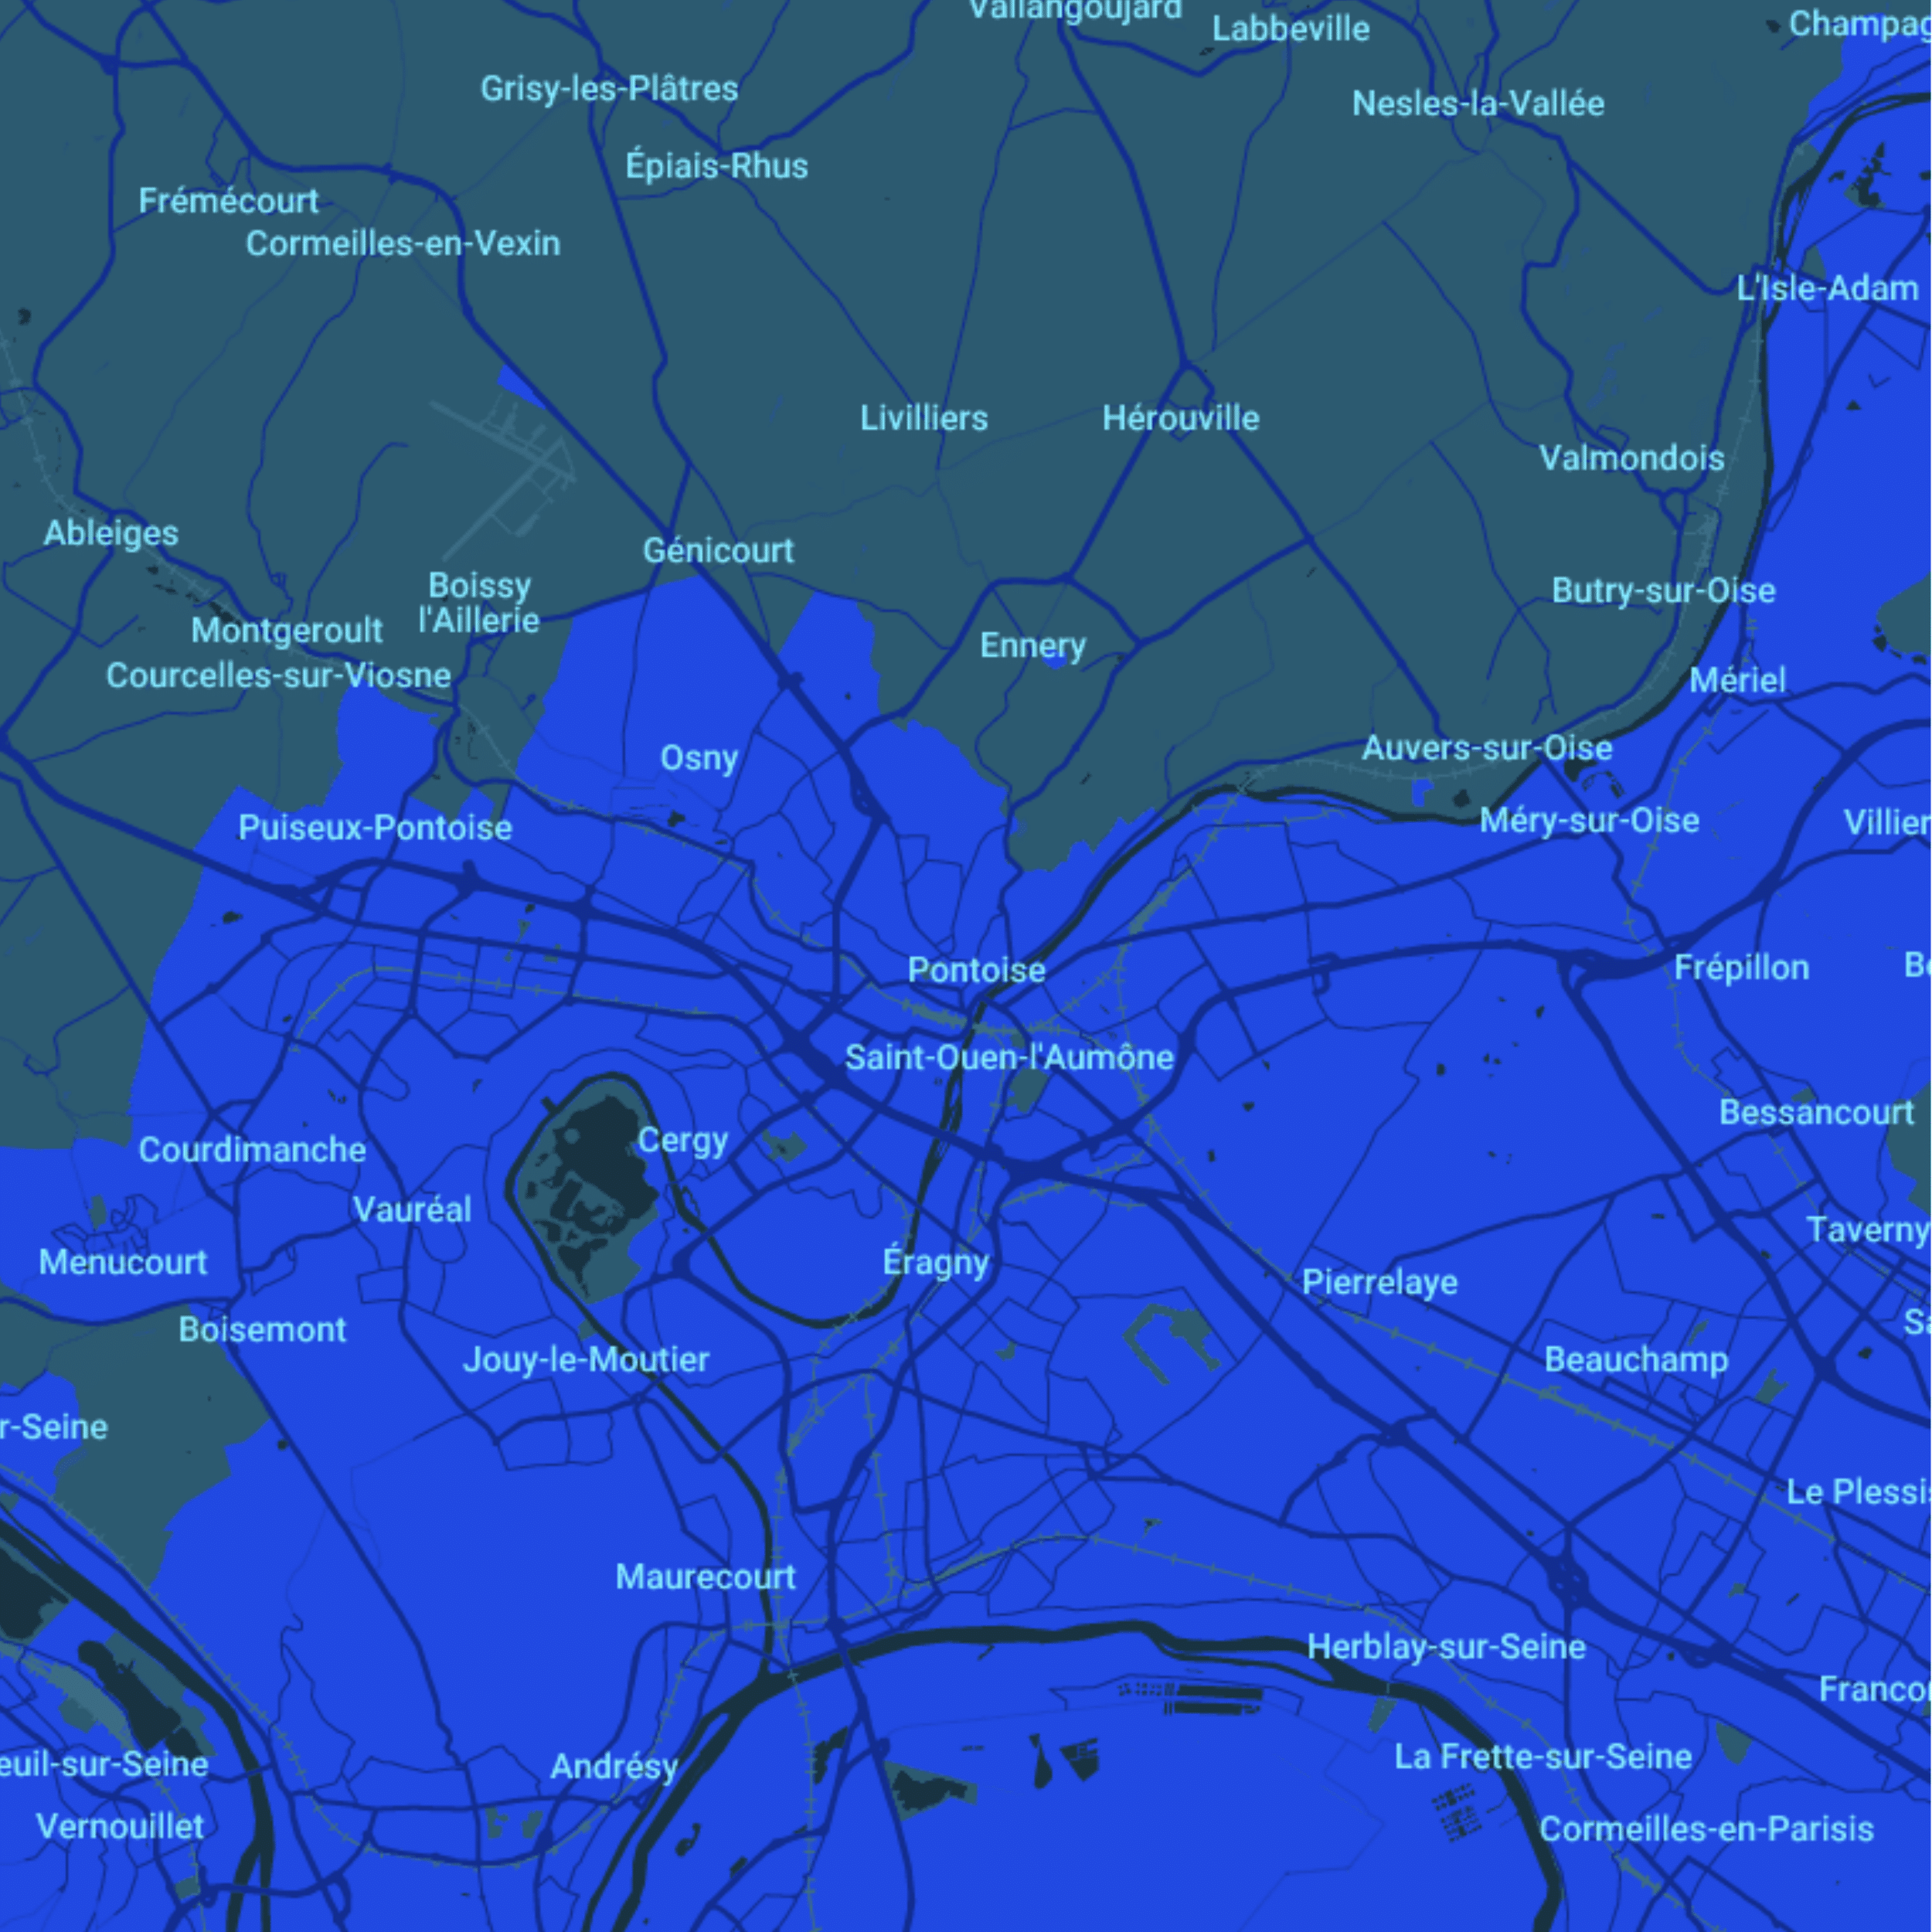Select the Montgeroult label

point(286,631)
